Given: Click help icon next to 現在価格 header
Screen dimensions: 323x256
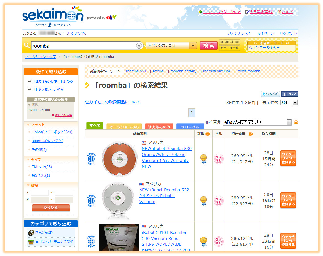Looking at the screenshot, I should 250,134.
